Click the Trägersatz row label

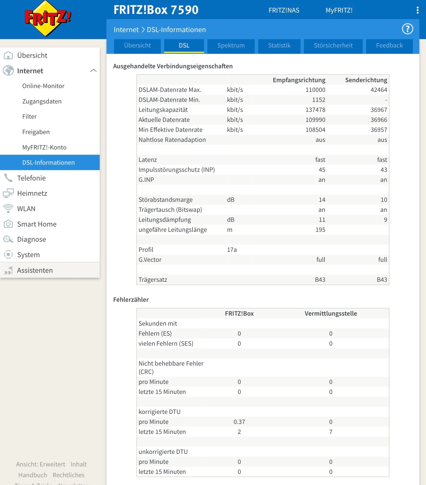point(153,280)
